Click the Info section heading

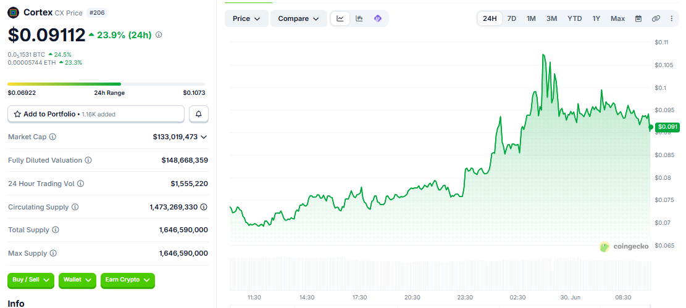[16, 303]
